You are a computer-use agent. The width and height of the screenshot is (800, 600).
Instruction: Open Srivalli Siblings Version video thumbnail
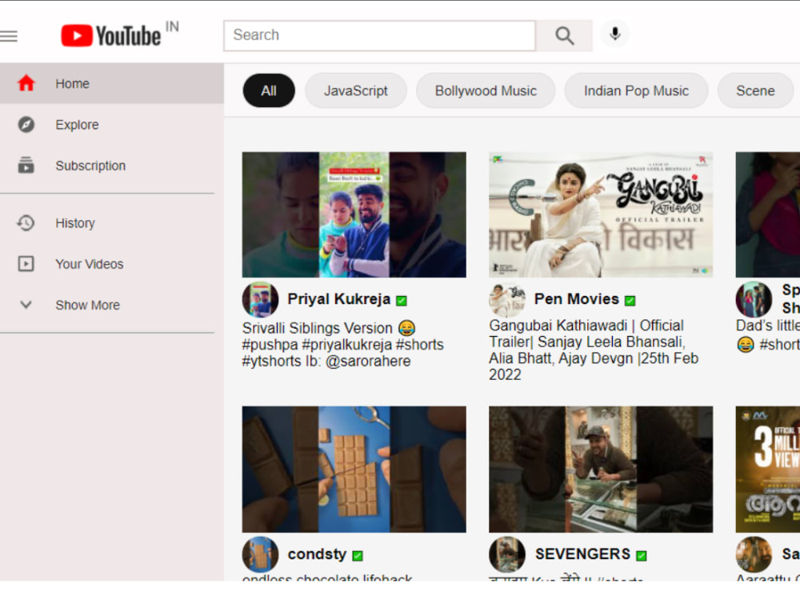[x=354, y=214]
